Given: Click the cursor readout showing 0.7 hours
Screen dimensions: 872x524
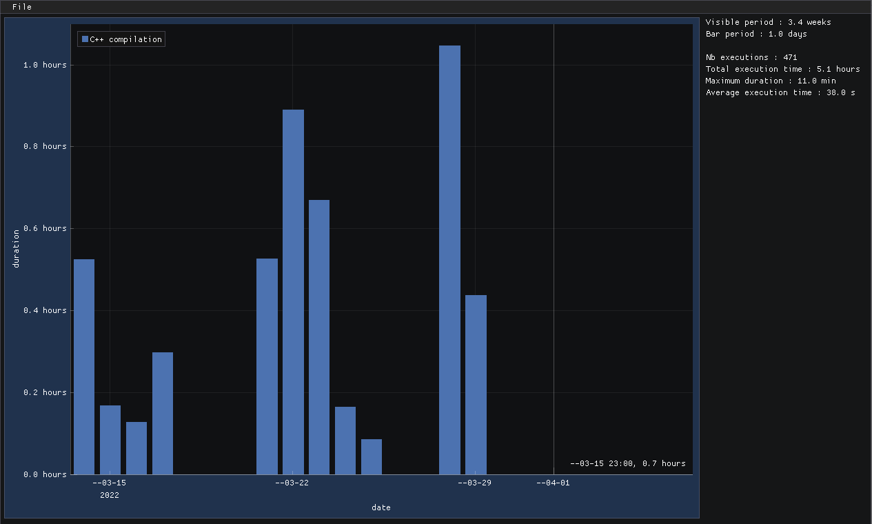Looking at the screenshot, I should pyautogui.click(x=626, y=463).
